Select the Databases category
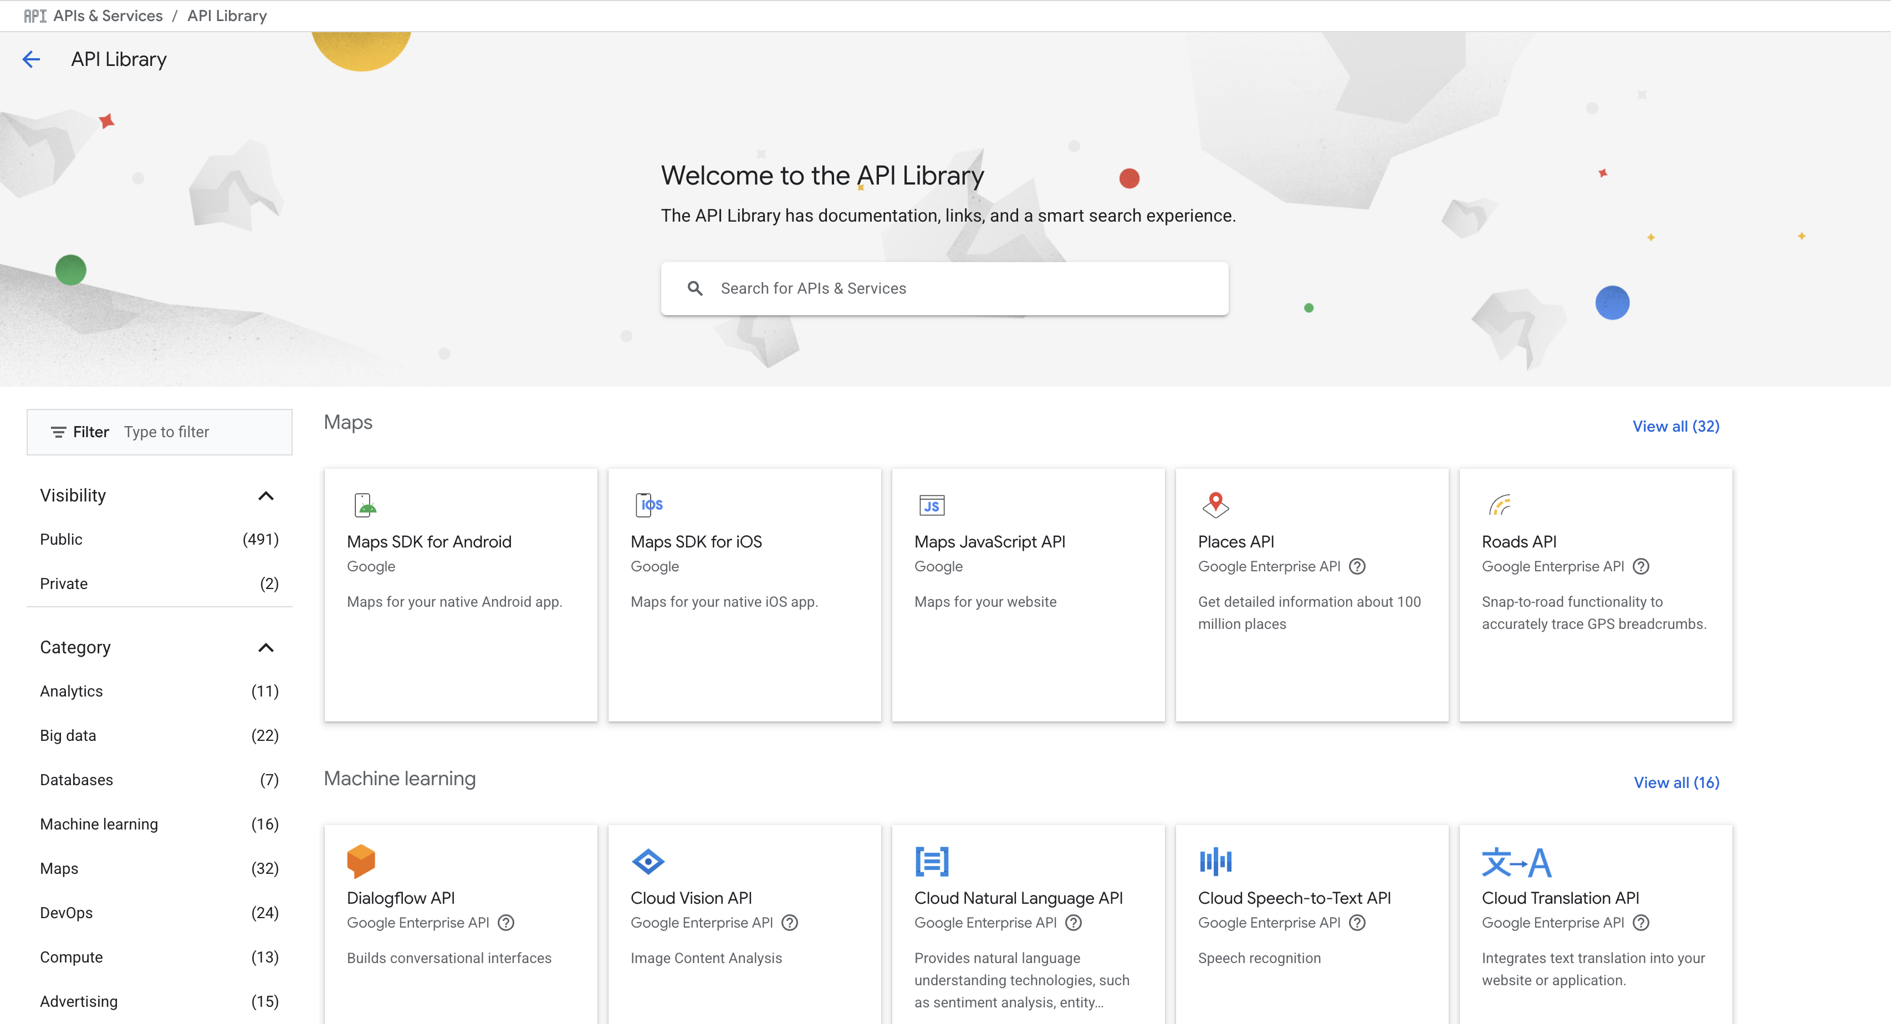 [159, 780]
